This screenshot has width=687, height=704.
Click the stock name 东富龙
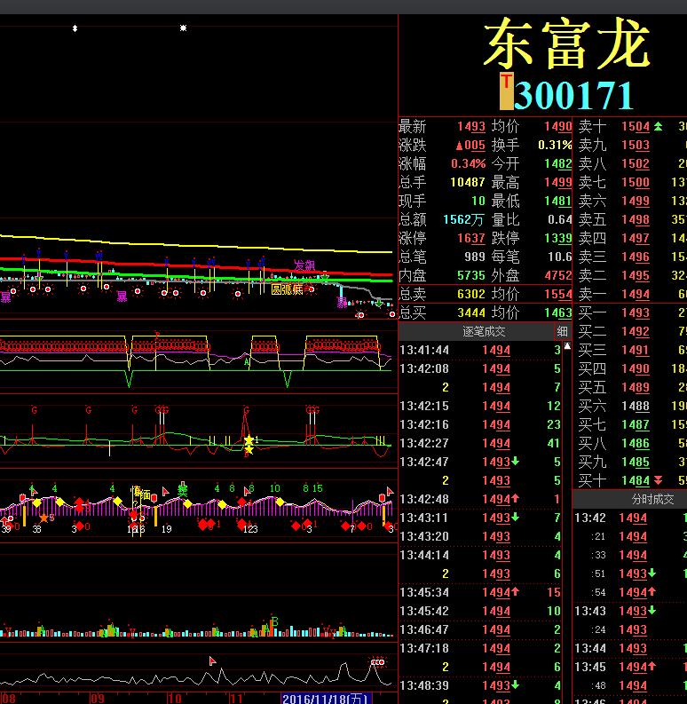[566, 44]
